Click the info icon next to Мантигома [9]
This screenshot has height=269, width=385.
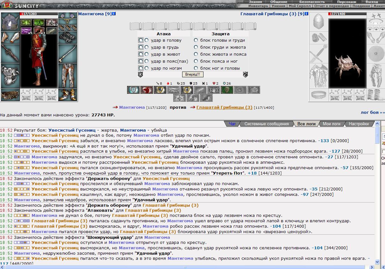pos(114,14)
